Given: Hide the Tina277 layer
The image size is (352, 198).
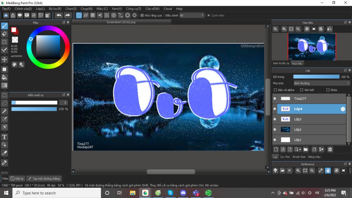Looking at the screenshot, I should pyautogui.click(x=275, y=99).
